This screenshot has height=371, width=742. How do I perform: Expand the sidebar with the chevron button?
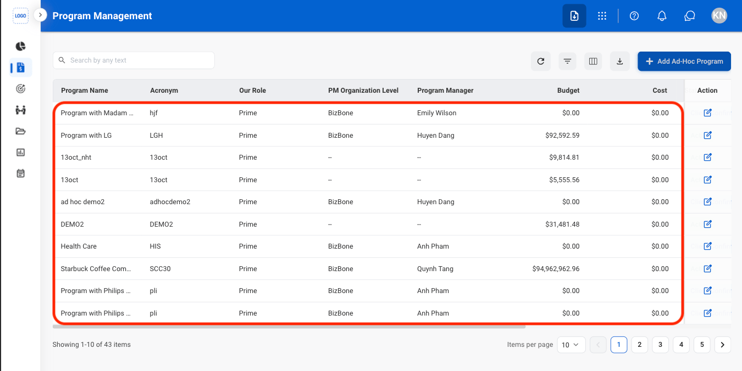click(x=40, y=15)
